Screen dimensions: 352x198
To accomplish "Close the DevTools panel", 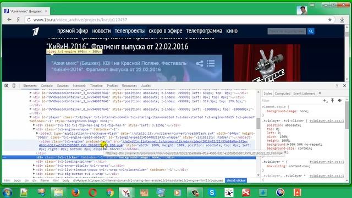I will (x=344, y=86).
